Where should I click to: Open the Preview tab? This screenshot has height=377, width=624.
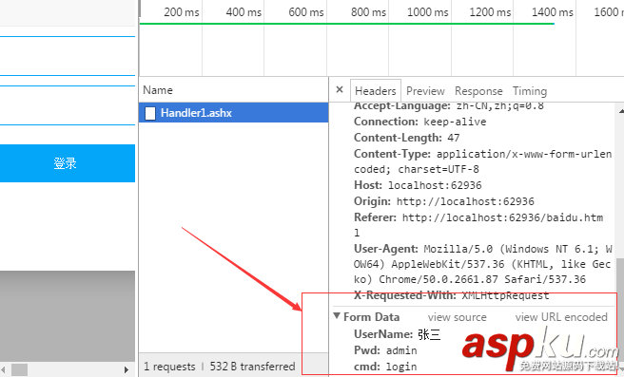coord(425,91)
